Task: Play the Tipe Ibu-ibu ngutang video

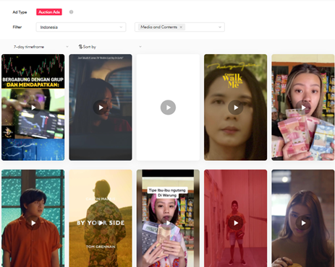Action: 168,223
